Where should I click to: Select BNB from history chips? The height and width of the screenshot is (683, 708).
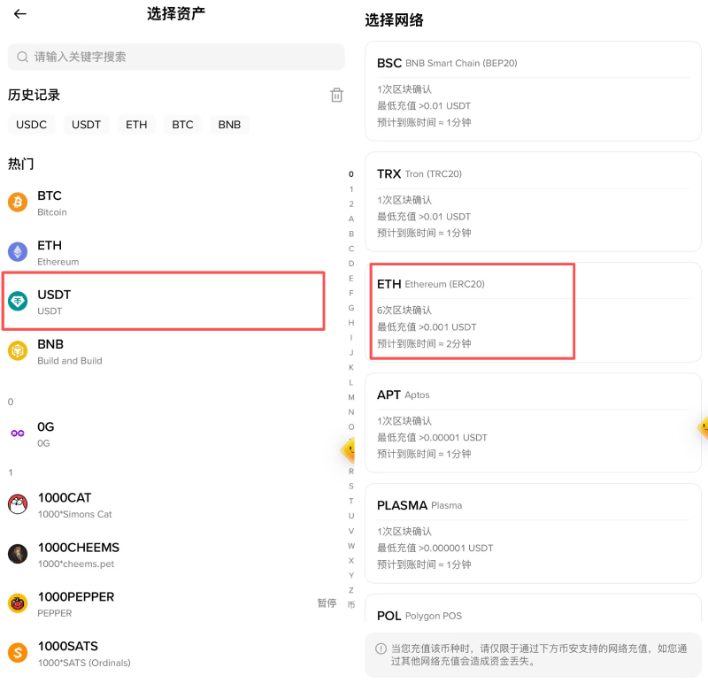point(229,125)
